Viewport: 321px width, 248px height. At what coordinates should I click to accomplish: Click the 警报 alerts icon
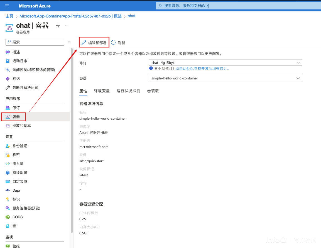(x=8, y=246)
